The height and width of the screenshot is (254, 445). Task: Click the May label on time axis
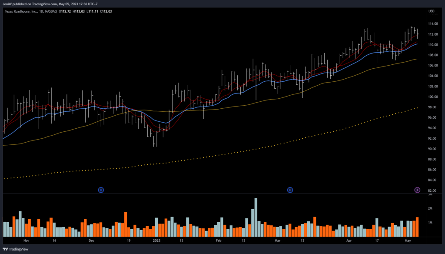pos(408,240)
